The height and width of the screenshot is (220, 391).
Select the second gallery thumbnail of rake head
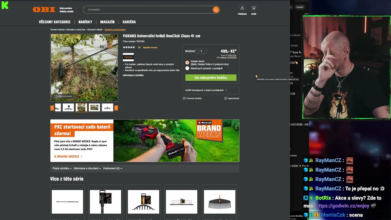click(x=68, y=108)
